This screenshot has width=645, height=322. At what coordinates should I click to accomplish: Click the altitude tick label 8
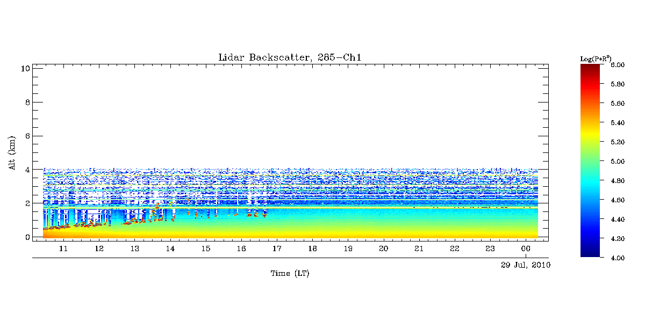(26, 102)
